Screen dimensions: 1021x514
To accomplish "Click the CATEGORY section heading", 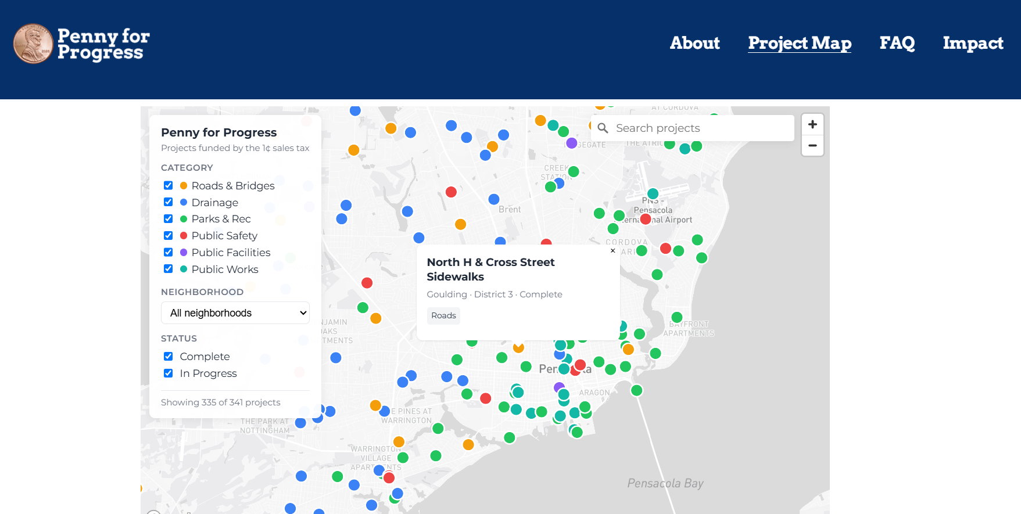I will [x=187, y=168].
